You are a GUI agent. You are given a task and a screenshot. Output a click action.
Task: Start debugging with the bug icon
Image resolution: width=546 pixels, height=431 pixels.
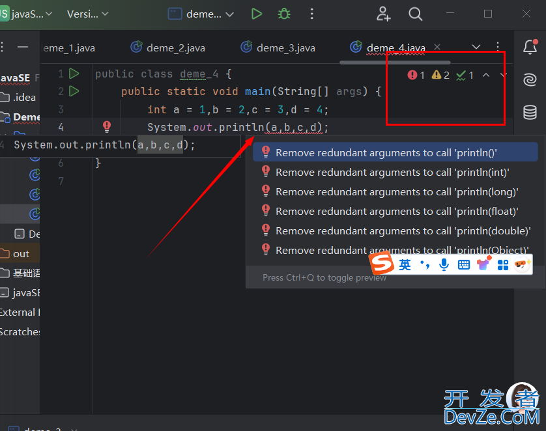(x=284, y=14)
